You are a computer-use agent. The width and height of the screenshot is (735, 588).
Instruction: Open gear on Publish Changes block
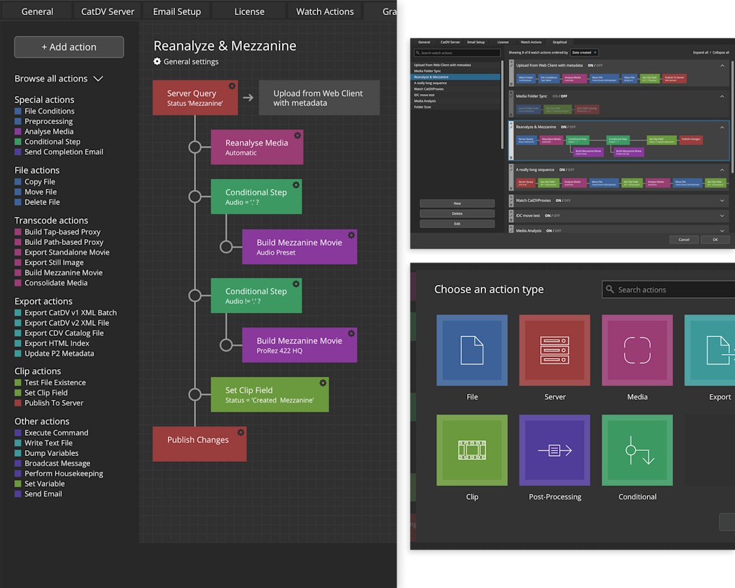240,433
